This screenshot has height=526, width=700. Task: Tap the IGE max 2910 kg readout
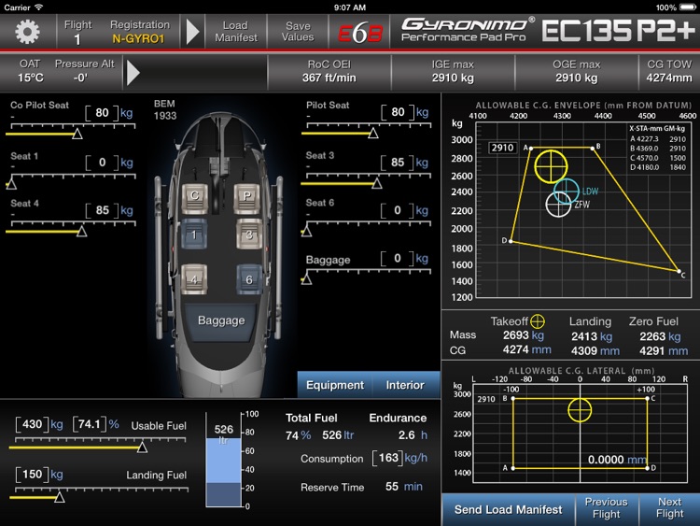pyautogui.click(x=453, y=72)
